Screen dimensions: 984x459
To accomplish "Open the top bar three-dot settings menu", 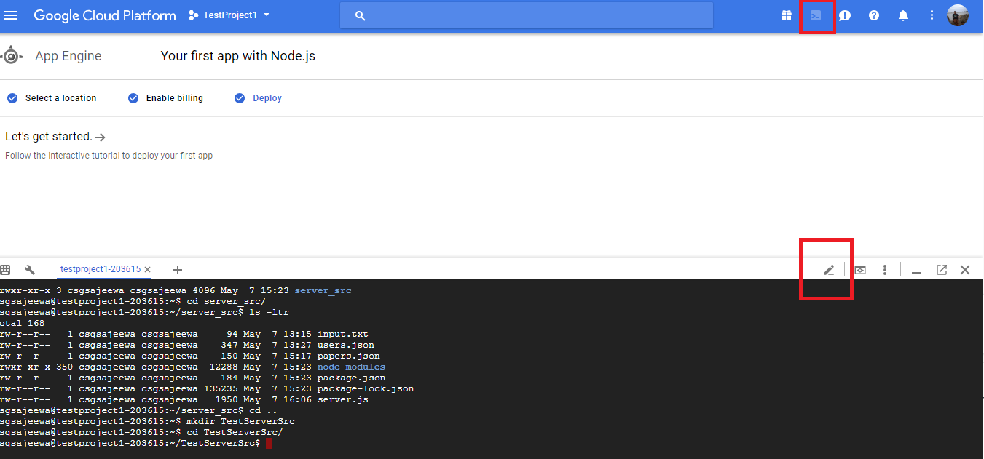I will (x=932, y=15).
